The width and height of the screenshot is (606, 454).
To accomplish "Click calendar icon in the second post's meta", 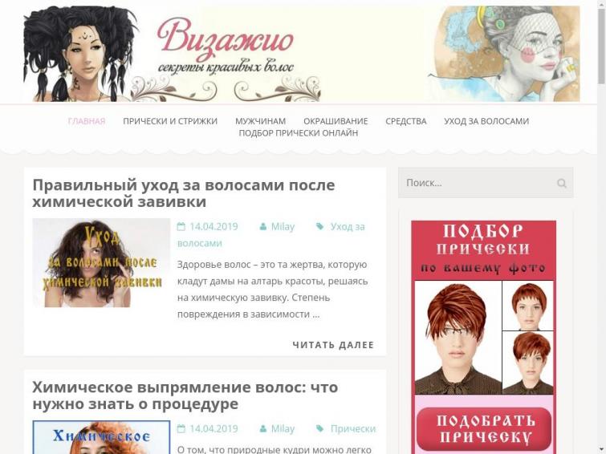I will coord(181,428).
